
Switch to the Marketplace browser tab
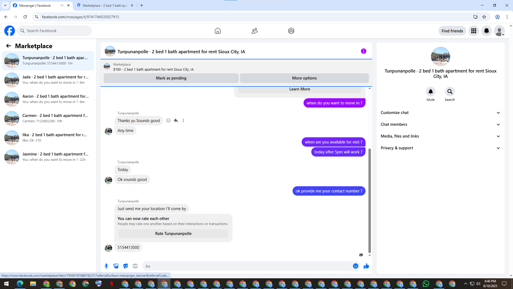click(x=104, y=5)
